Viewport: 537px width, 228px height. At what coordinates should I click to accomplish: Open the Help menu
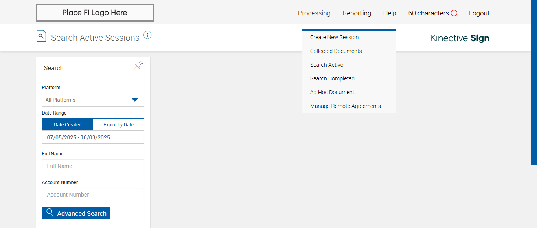[x=390, y=13]
